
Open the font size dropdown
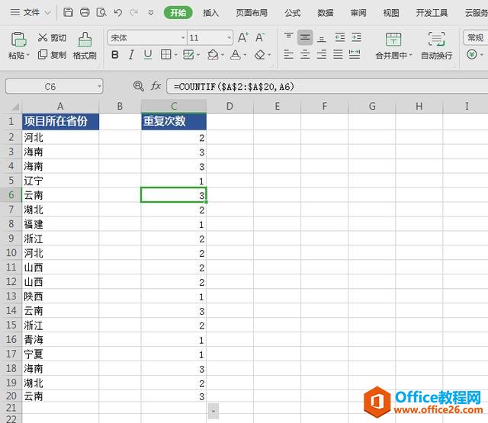(x=229, y=38)
